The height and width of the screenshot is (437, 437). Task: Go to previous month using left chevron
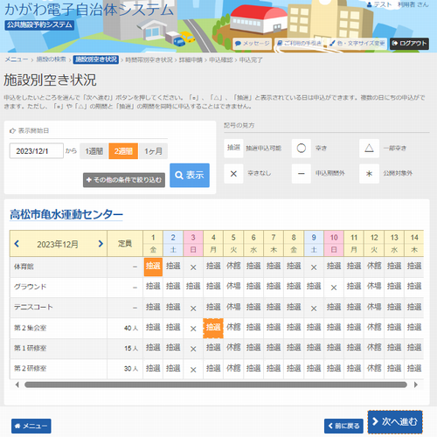point(17,244)
